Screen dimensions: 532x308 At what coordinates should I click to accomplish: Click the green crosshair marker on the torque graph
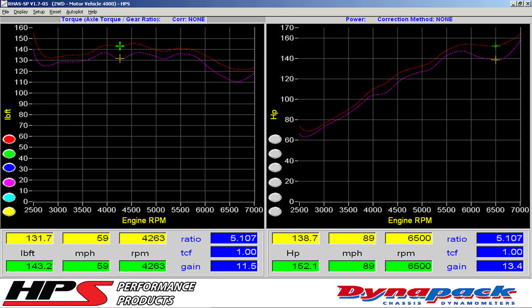tap(120, 46)
